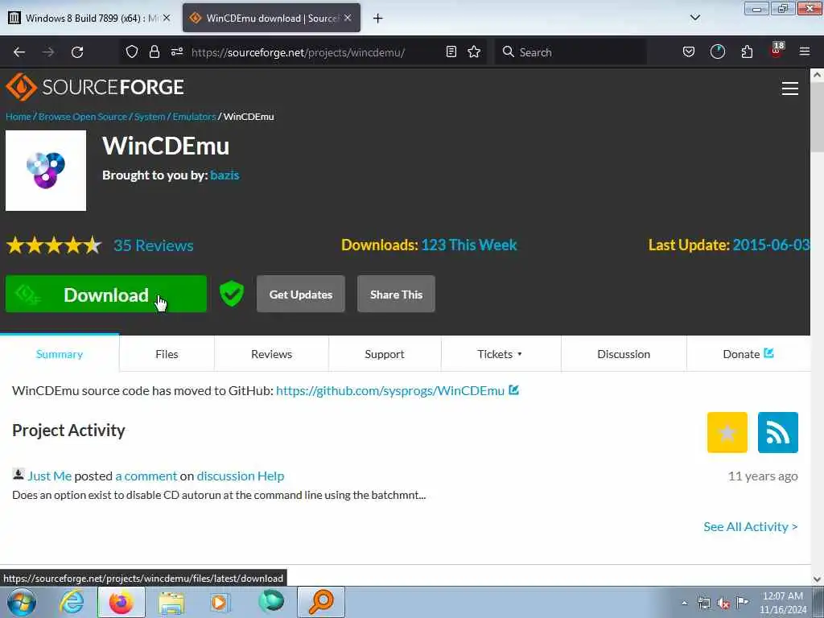Click the Emulators breadcrumb link

coord(194,117)
